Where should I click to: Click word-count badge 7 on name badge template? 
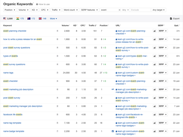[57, 131]
